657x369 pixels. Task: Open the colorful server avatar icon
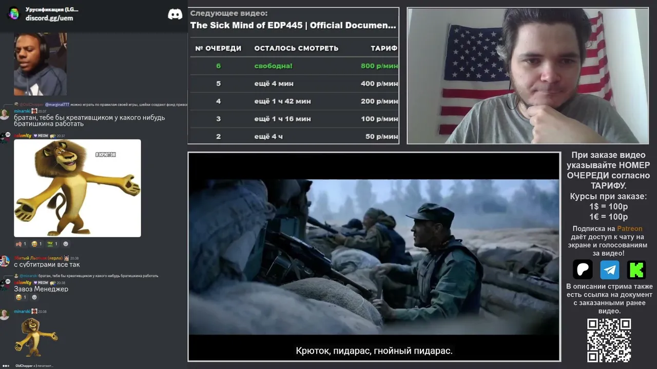(14, 14)
